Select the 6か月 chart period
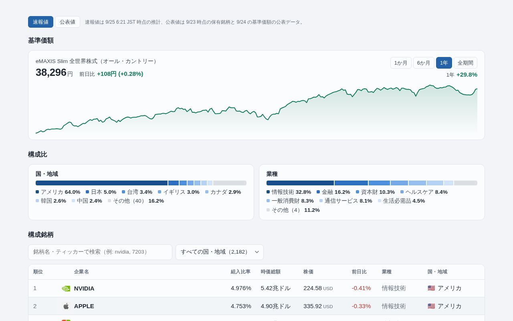Screen dimensions: 513x321 pyautogui.click(x=424, y=63)
